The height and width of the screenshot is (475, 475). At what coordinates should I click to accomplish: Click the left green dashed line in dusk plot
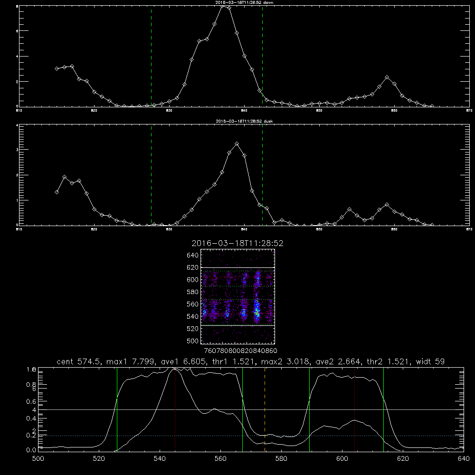click(151, 175)
